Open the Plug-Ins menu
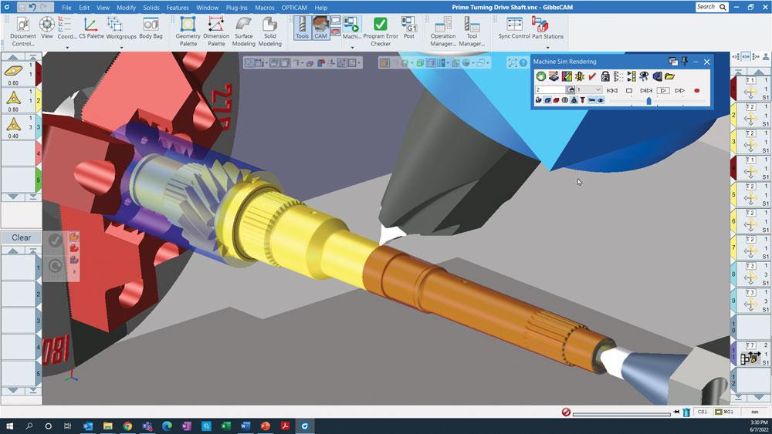 pyautogui.click(x=236, y=8)
